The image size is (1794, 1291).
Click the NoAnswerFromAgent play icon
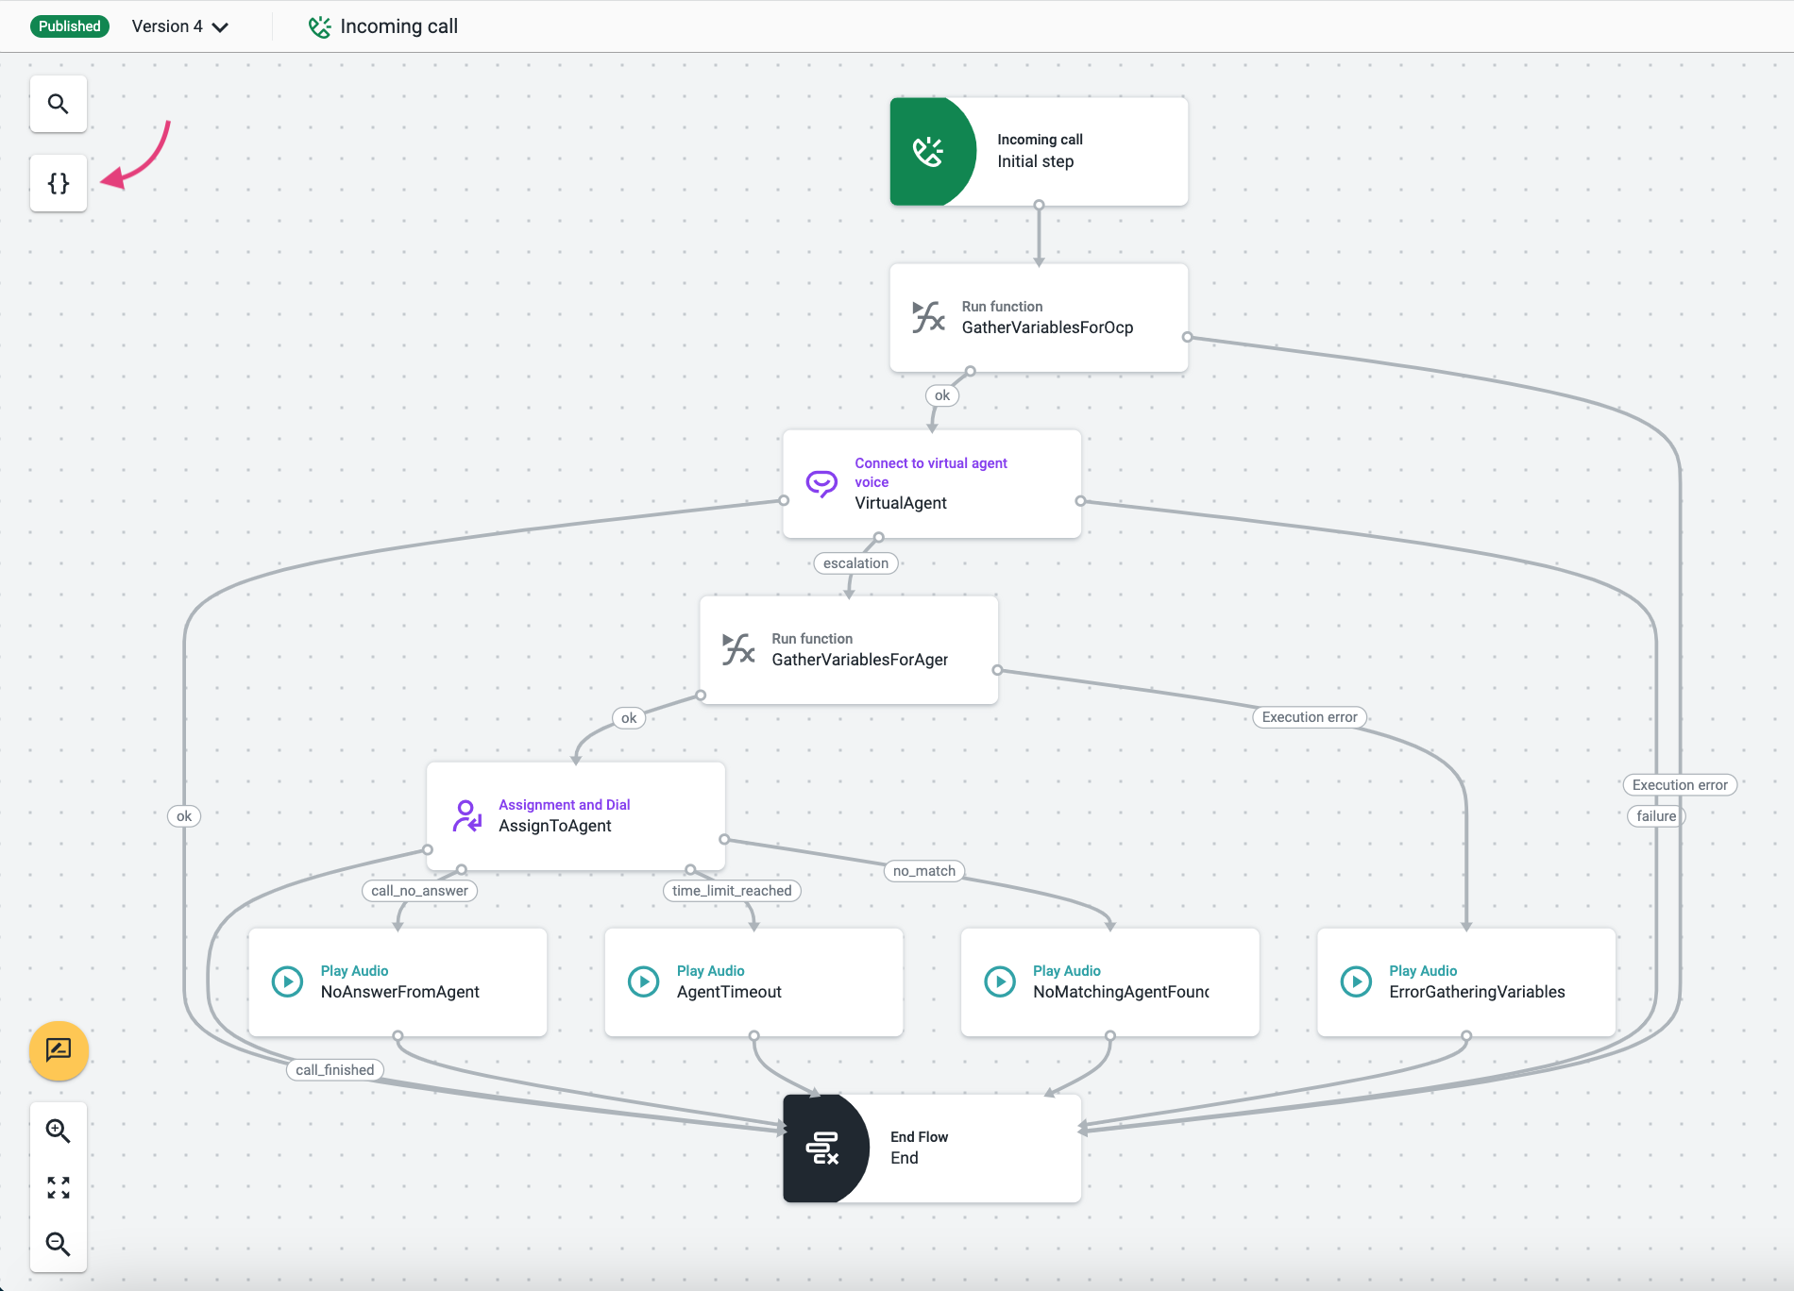tap(287, 981)
